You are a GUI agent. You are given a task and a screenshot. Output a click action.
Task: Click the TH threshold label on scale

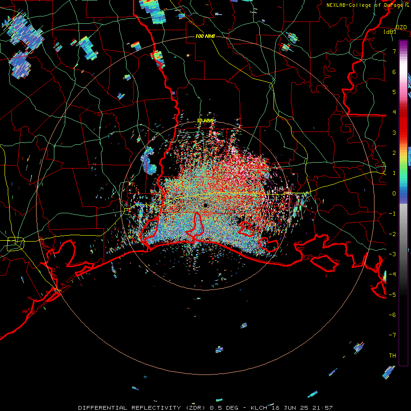coord(392,356)
